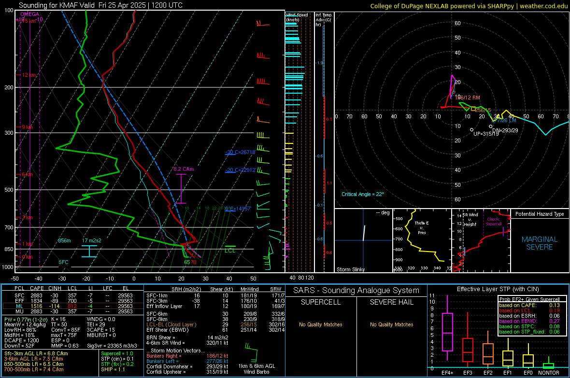The image size is (570, 378).
Task: Click the 'based on CAPE: 0.13' line
Action: click(529, 305)
